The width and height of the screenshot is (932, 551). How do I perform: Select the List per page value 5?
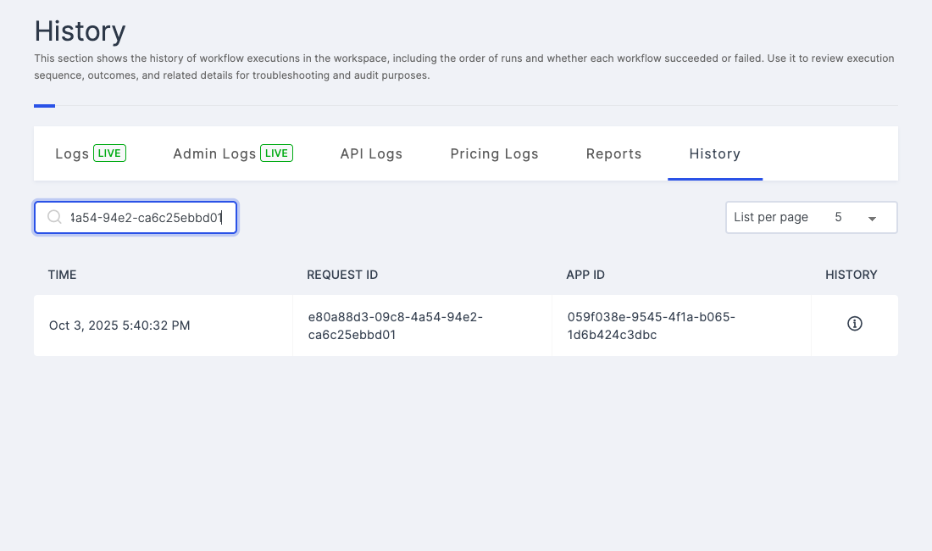coord(838,217)
